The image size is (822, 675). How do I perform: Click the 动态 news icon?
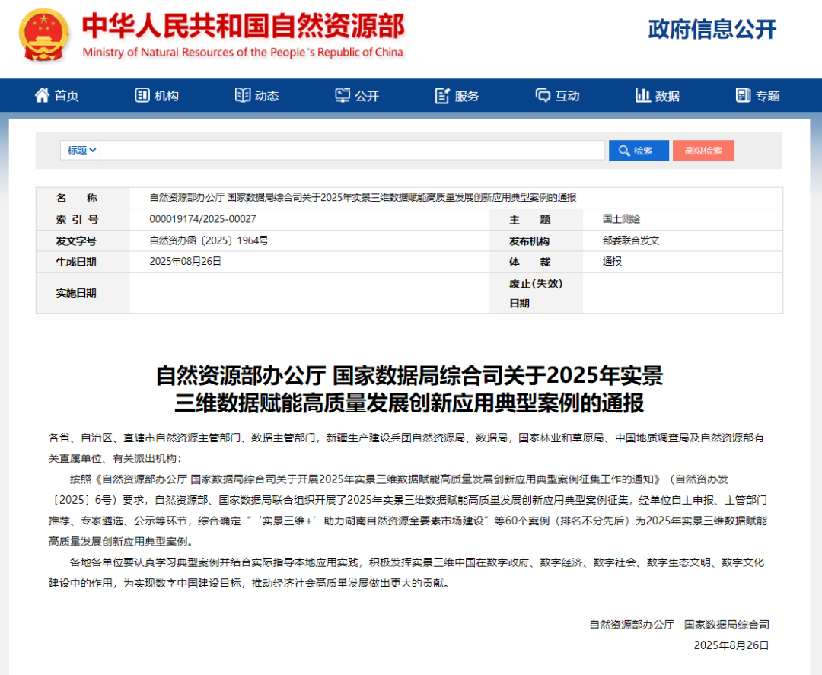[242, 95]
